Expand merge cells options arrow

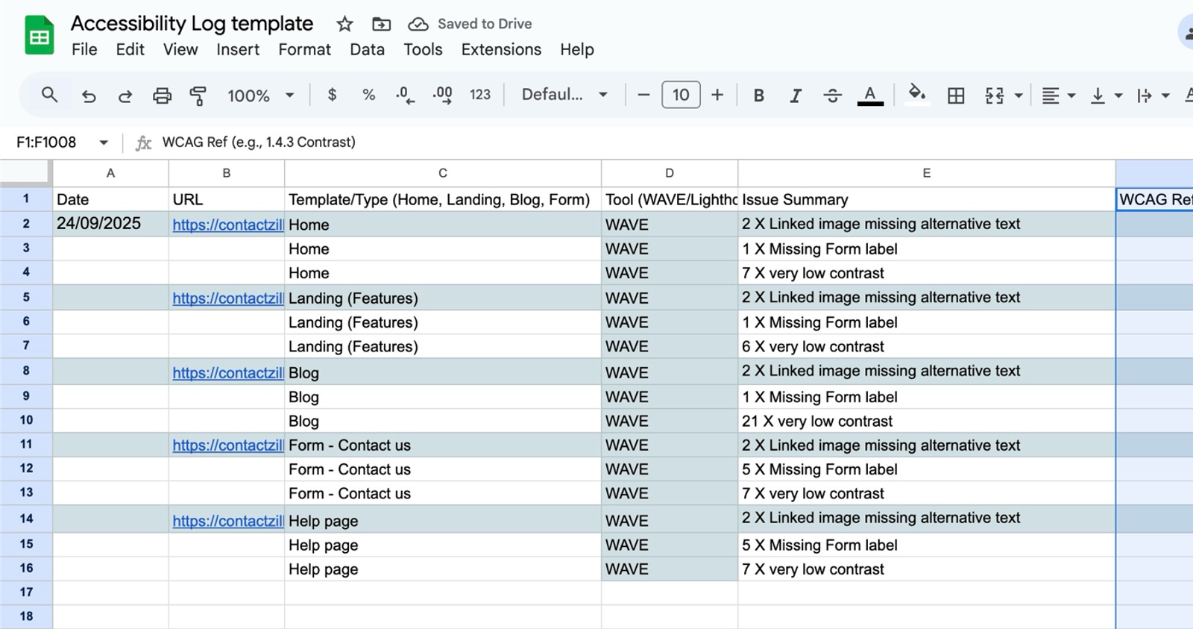1019,96
